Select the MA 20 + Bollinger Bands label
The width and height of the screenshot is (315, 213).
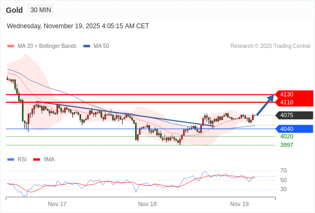47,46
